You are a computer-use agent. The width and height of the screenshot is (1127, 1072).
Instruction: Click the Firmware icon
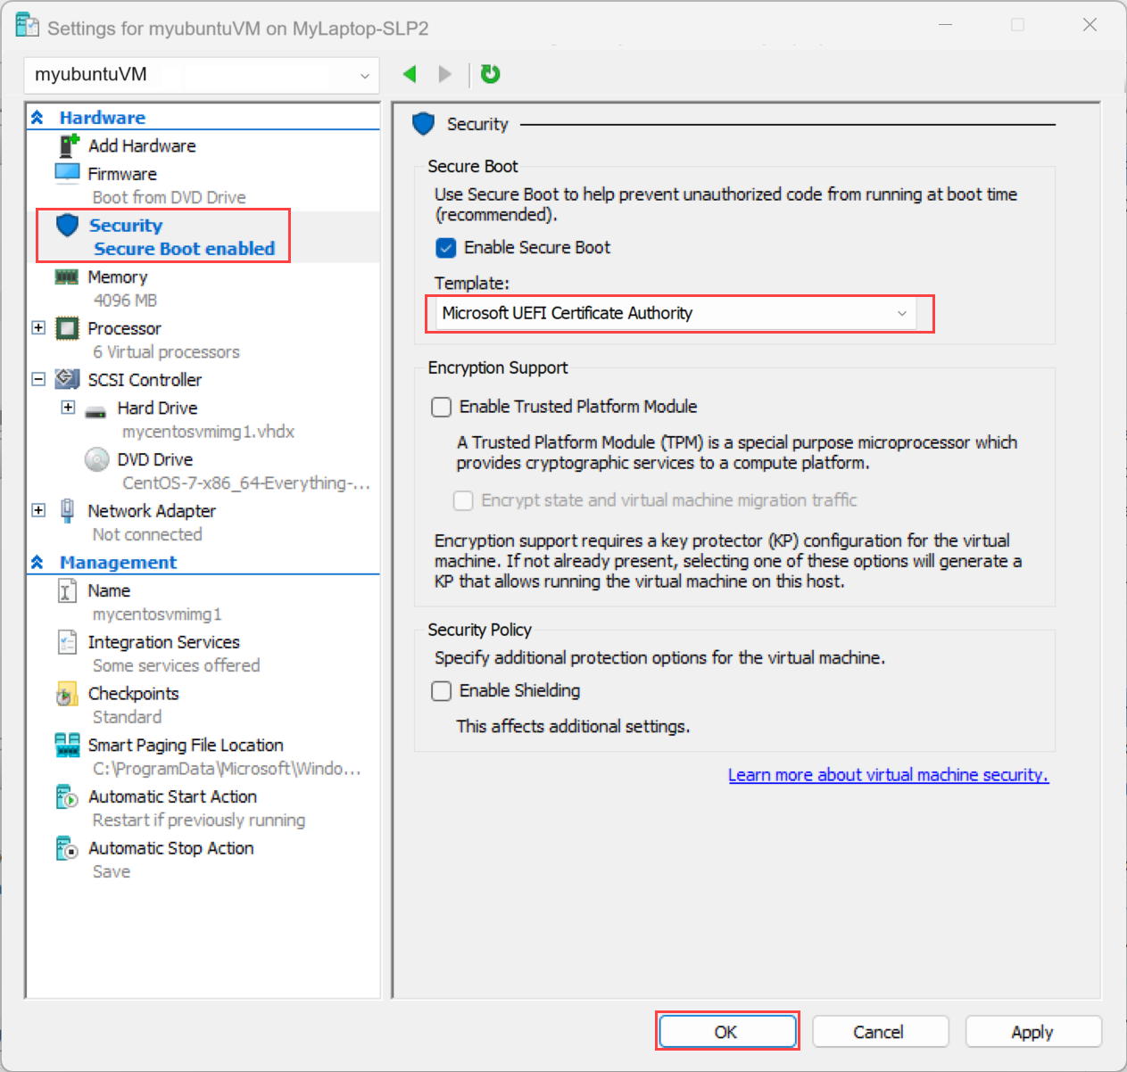66,173
